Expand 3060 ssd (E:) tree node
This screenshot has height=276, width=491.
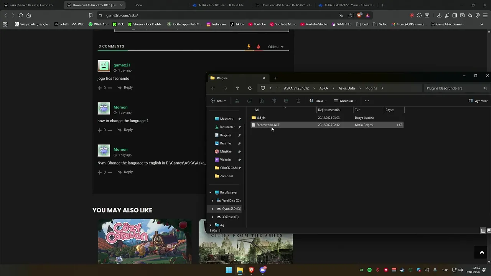[212, 217]
